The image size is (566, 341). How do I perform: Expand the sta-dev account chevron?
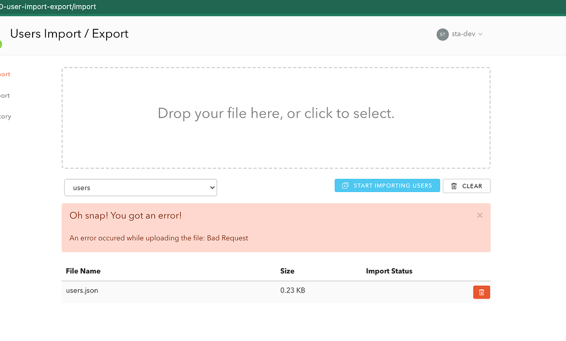click(481, 34)
